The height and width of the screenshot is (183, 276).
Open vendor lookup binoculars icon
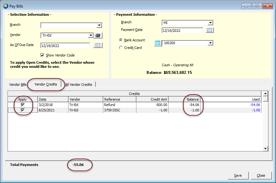coord(98,36)
